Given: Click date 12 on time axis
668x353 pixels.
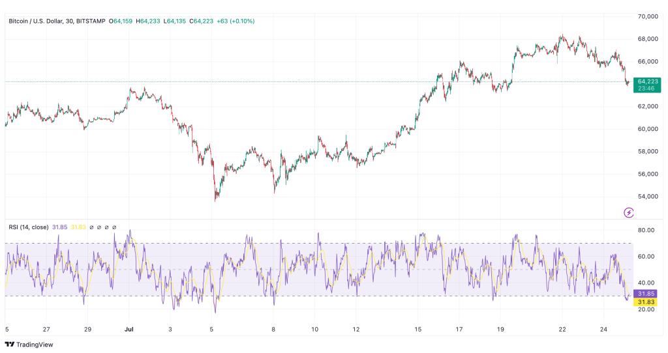Looking at the screenshot, I should coord(356,329).
